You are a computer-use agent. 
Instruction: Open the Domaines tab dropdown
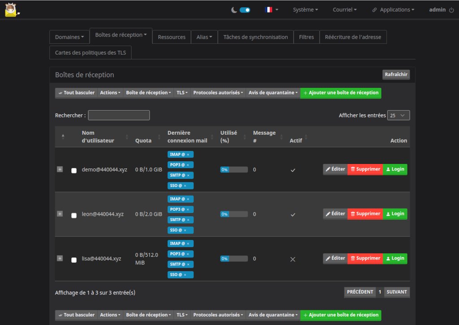click(x=69, y=37)
